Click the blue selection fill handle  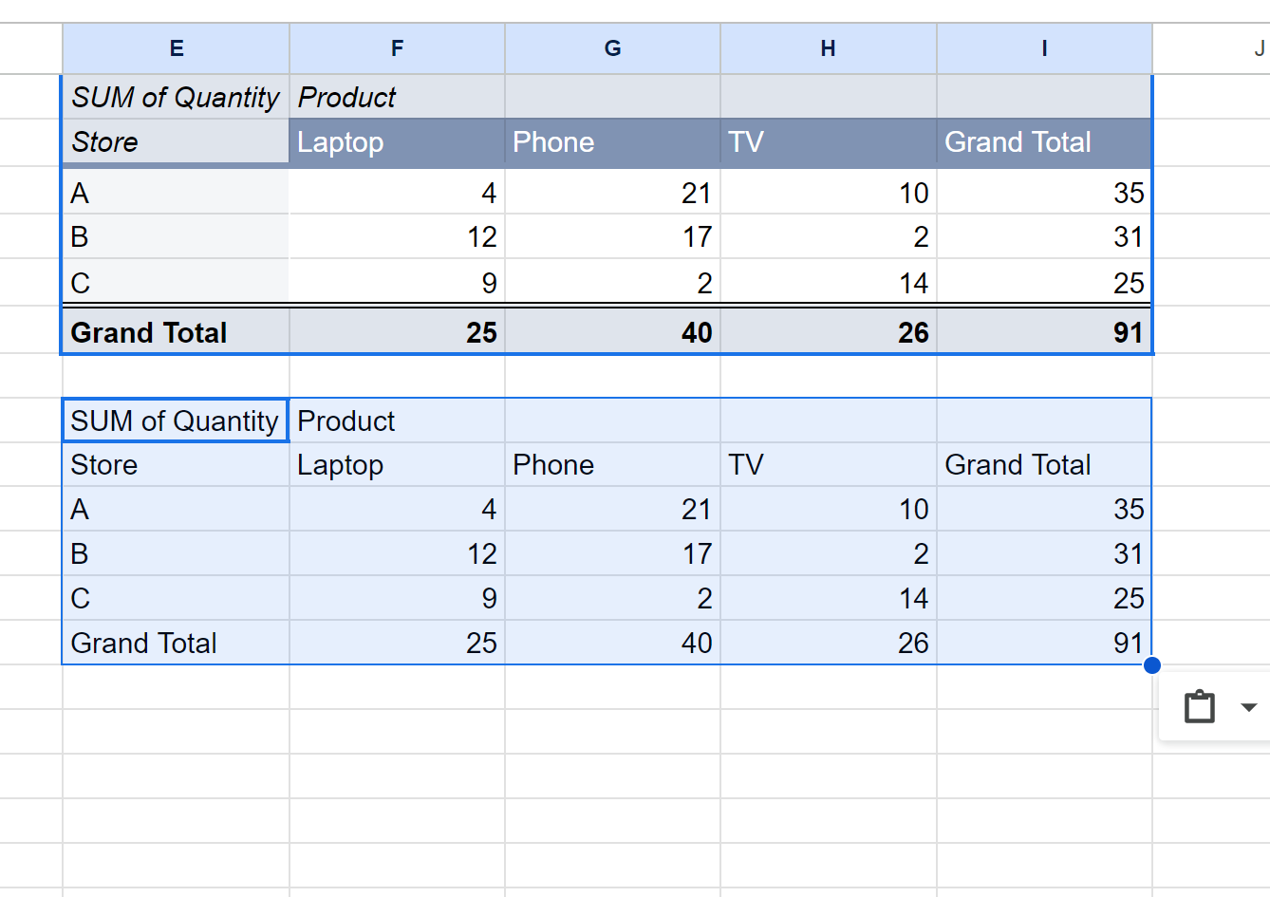(x=1152, y=665)
